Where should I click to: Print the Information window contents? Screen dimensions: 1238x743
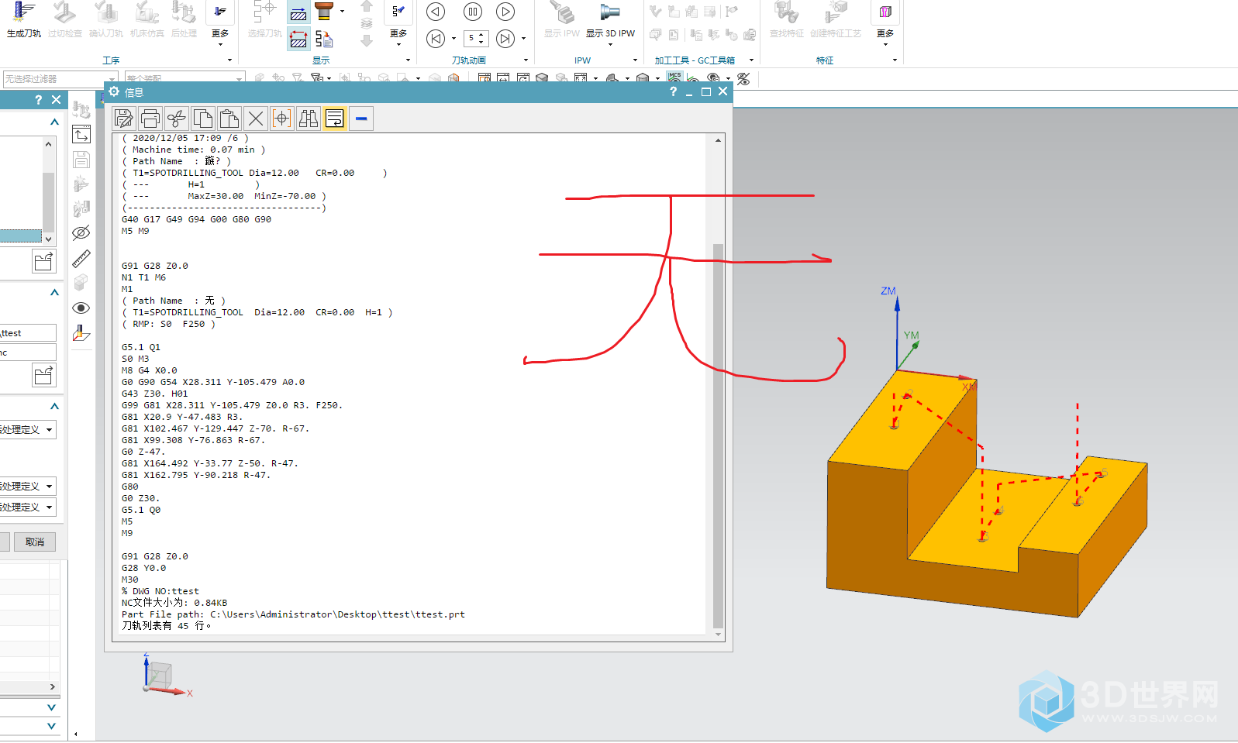[x=150, y=119]
